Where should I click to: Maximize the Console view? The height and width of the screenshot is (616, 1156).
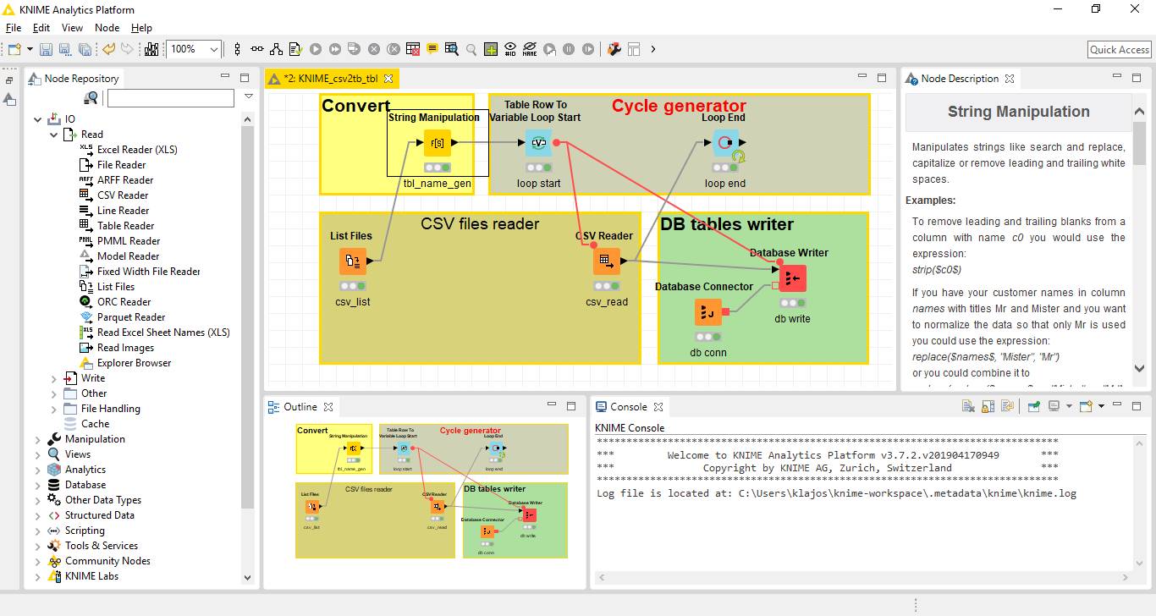(x=1137, y=406)
